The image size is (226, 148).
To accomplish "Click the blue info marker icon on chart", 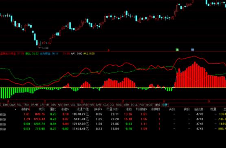I will (193, 50).
